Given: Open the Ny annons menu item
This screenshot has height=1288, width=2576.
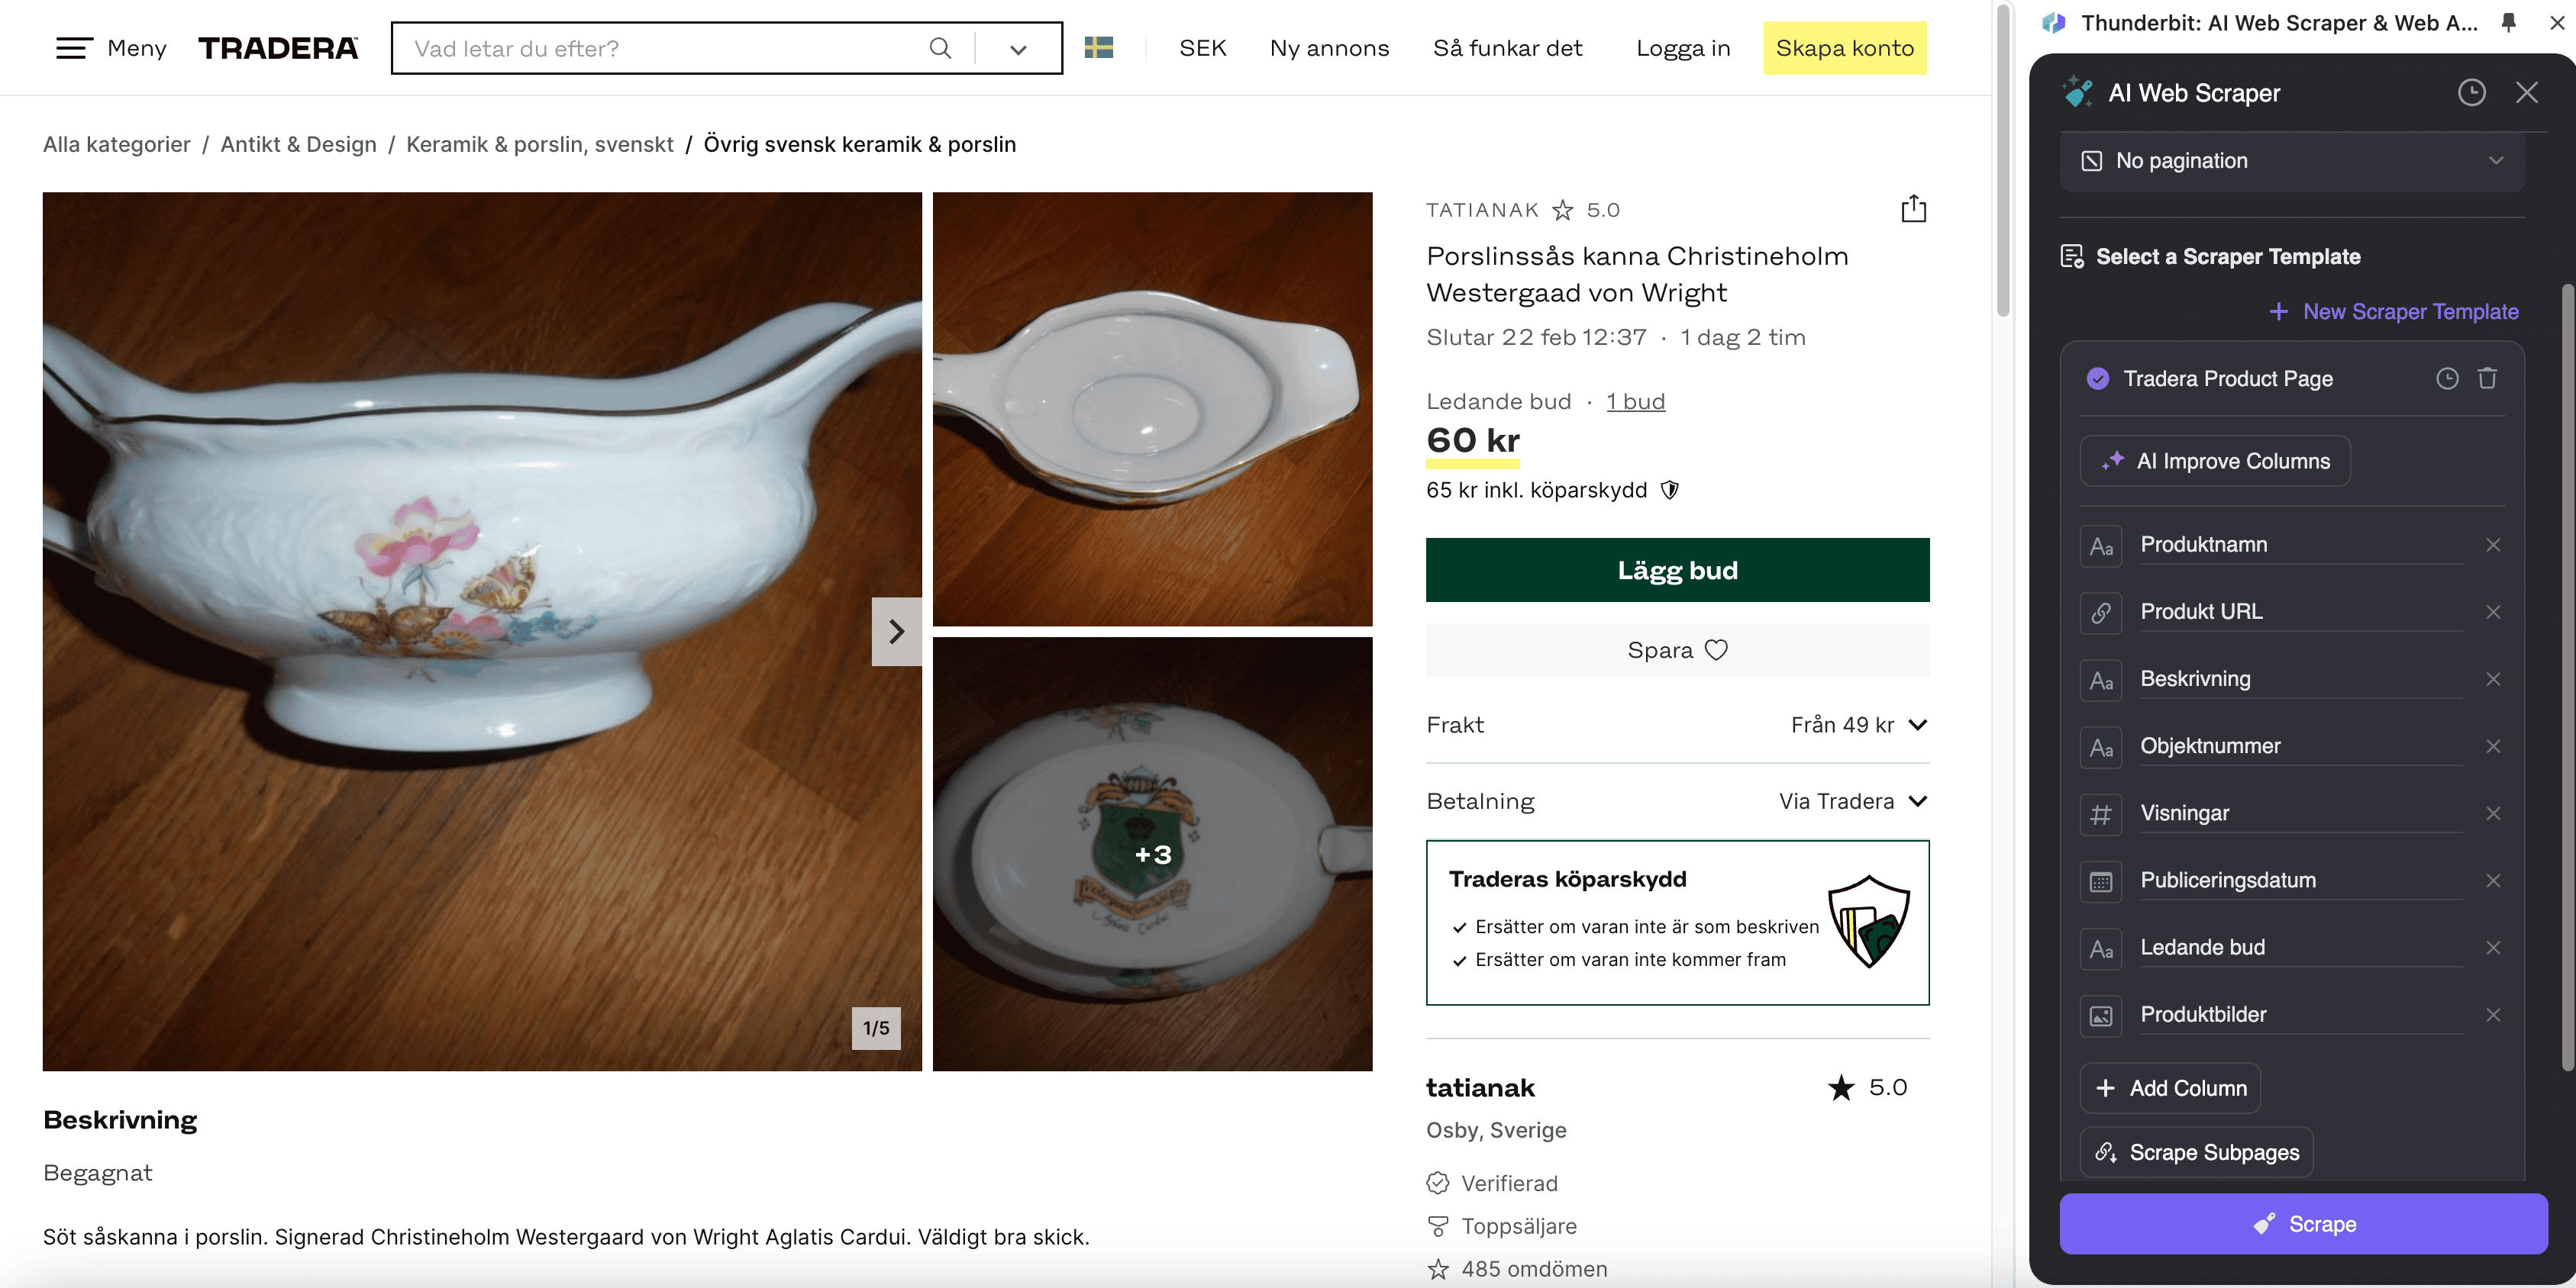Looking at the screenshot, I should [1329, 48].
